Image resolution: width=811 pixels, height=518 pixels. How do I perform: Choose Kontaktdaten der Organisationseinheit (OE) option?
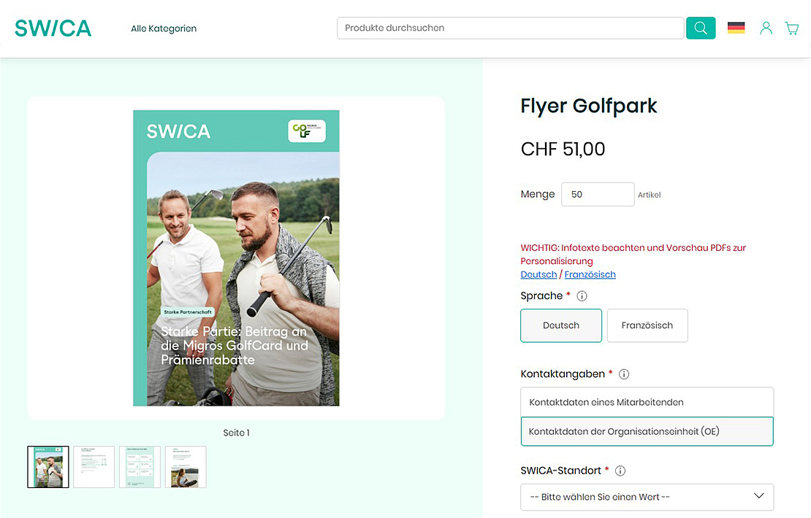647,431
